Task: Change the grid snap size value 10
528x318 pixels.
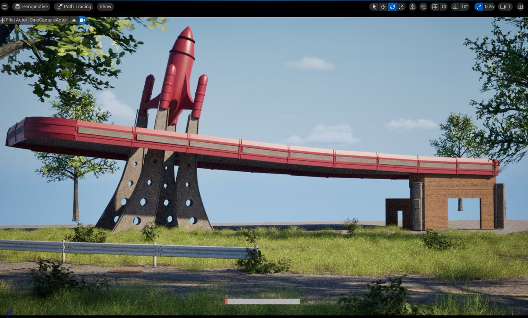Action: click(444, 6)
